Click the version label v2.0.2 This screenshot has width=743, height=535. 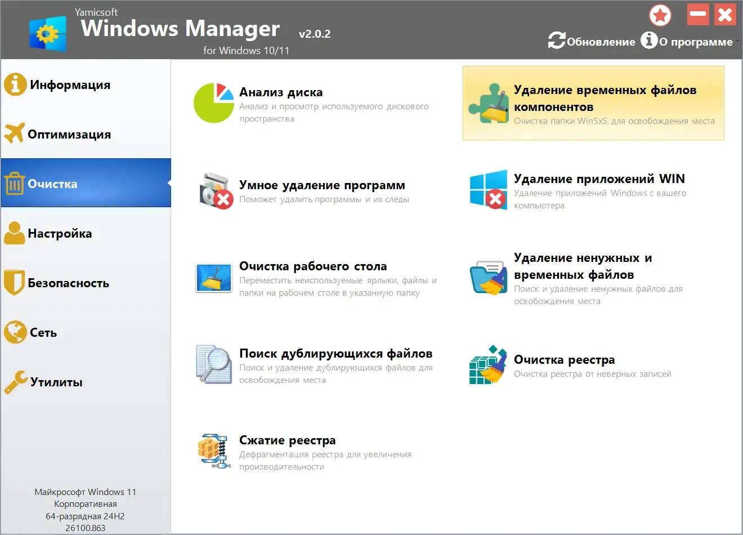pyautogui.click(x=315, y=34)
